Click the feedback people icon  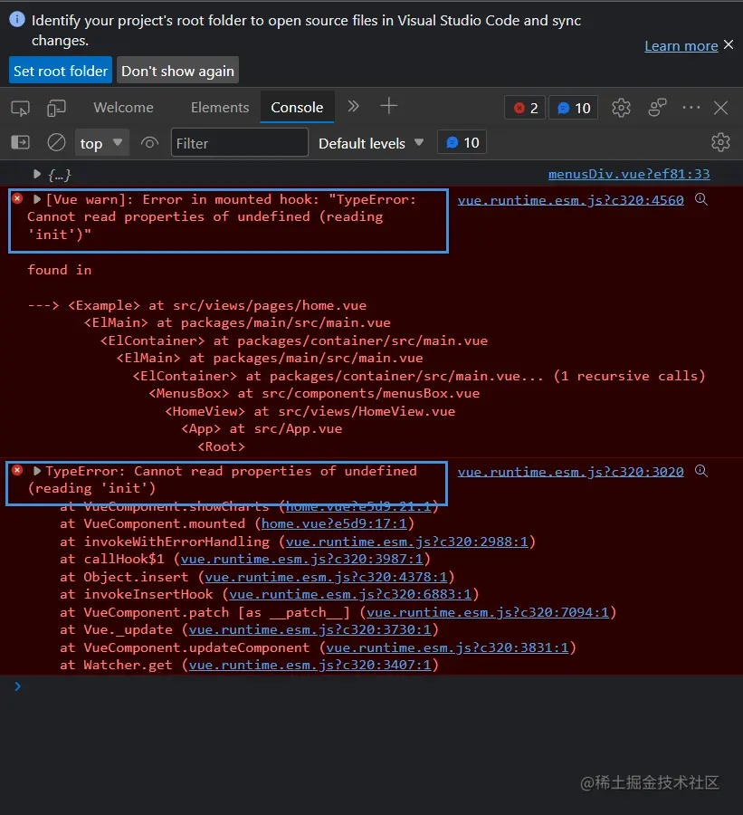point(657,108)
